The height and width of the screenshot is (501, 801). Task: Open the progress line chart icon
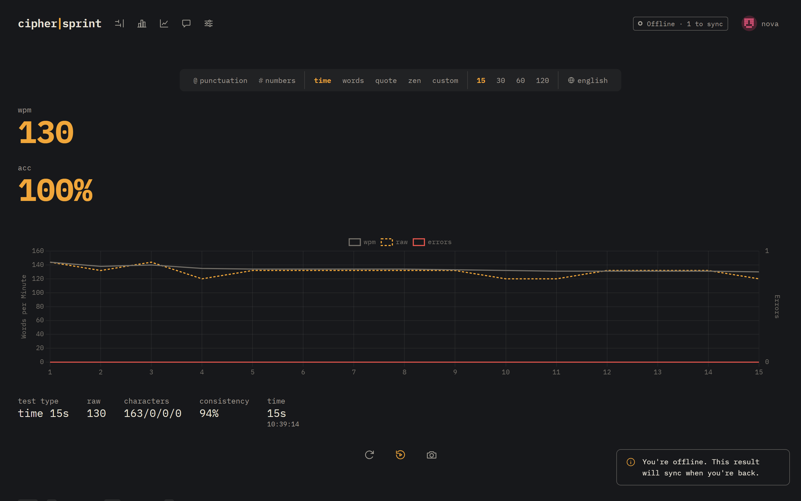click(164, 24)
